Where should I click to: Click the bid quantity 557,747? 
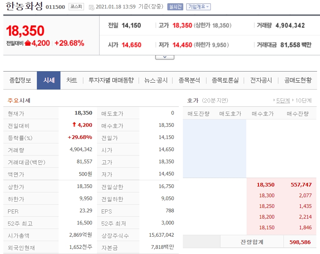tap(301, 185)
